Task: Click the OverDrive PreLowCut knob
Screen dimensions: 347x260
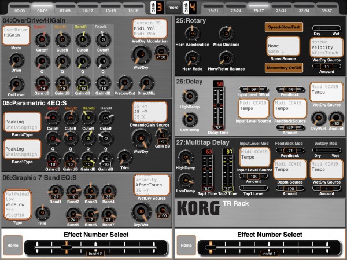Action: pyautogui.click(x=124, y=83)
